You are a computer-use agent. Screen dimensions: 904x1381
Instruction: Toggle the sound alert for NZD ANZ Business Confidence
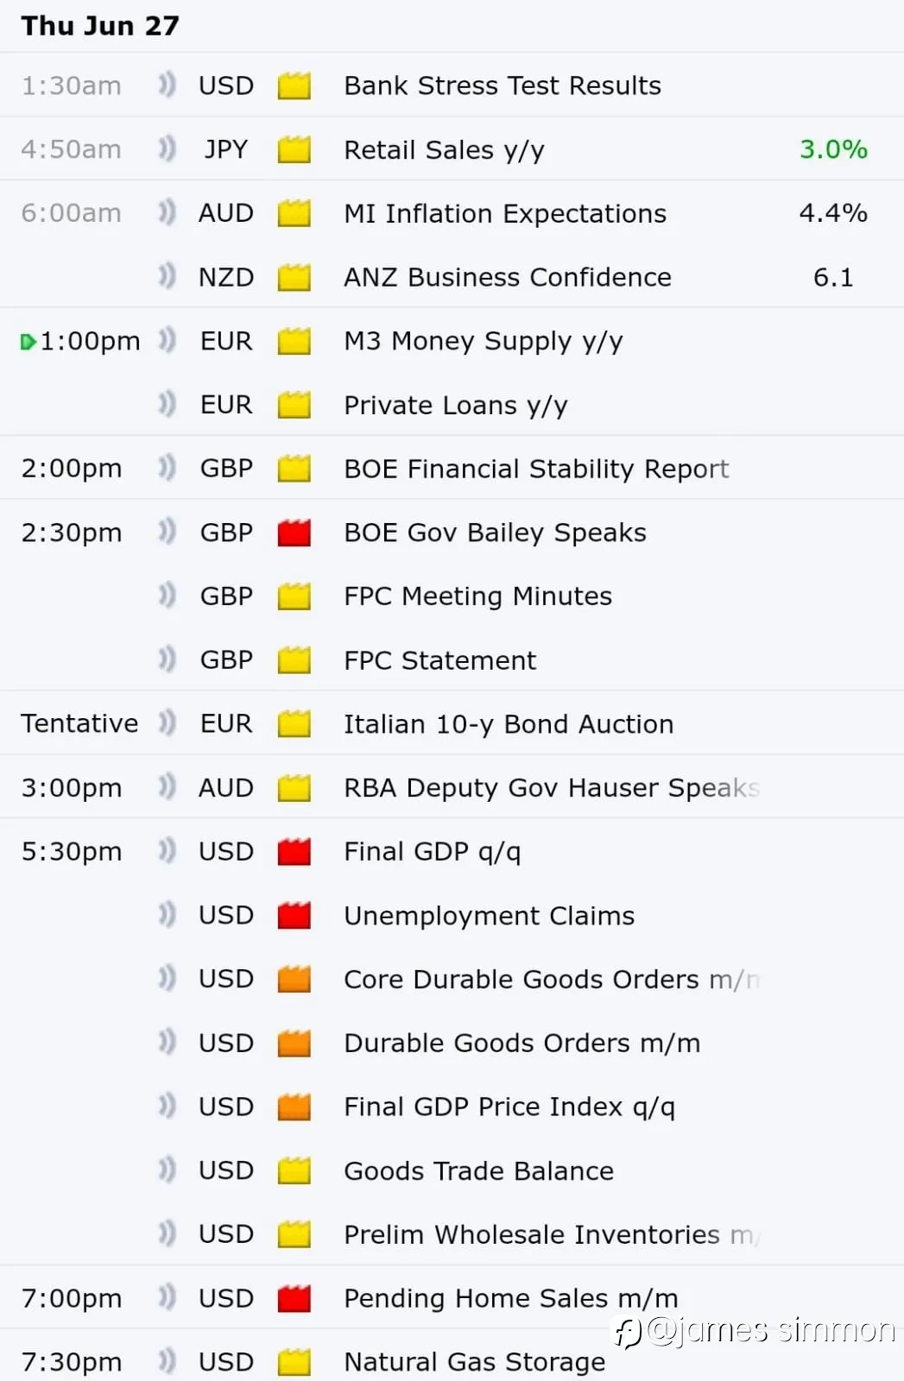pyautogui.click(x=168, y=276)
